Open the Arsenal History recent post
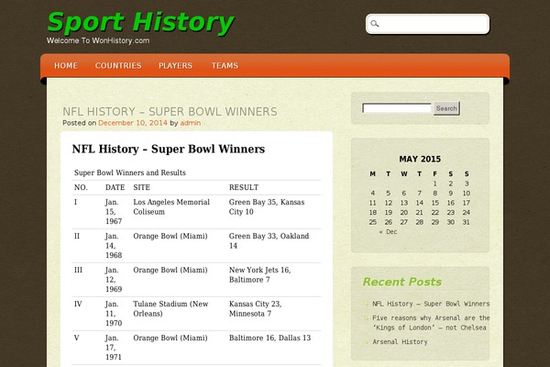Viewport: 550px width, 367px height. (x=400, y=341)
